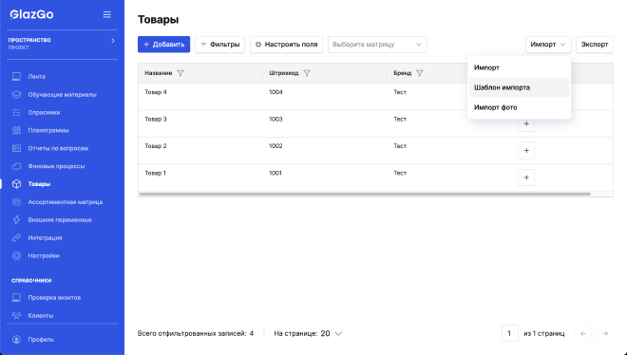Click the page number input field
This screenshot has height=355, width=627.
click(510, 333)
